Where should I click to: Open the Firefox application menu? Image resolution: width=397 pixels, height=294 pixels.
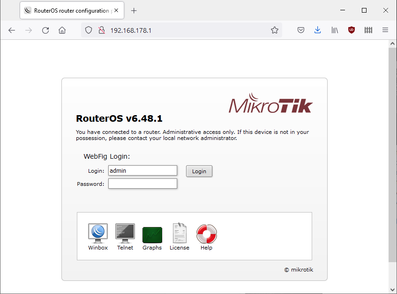point(385,30)
